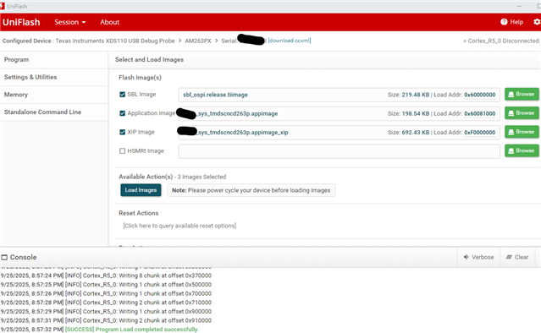
Task: Enable the HSMRt Image checkbox
Action: click(x=122, y=150)
